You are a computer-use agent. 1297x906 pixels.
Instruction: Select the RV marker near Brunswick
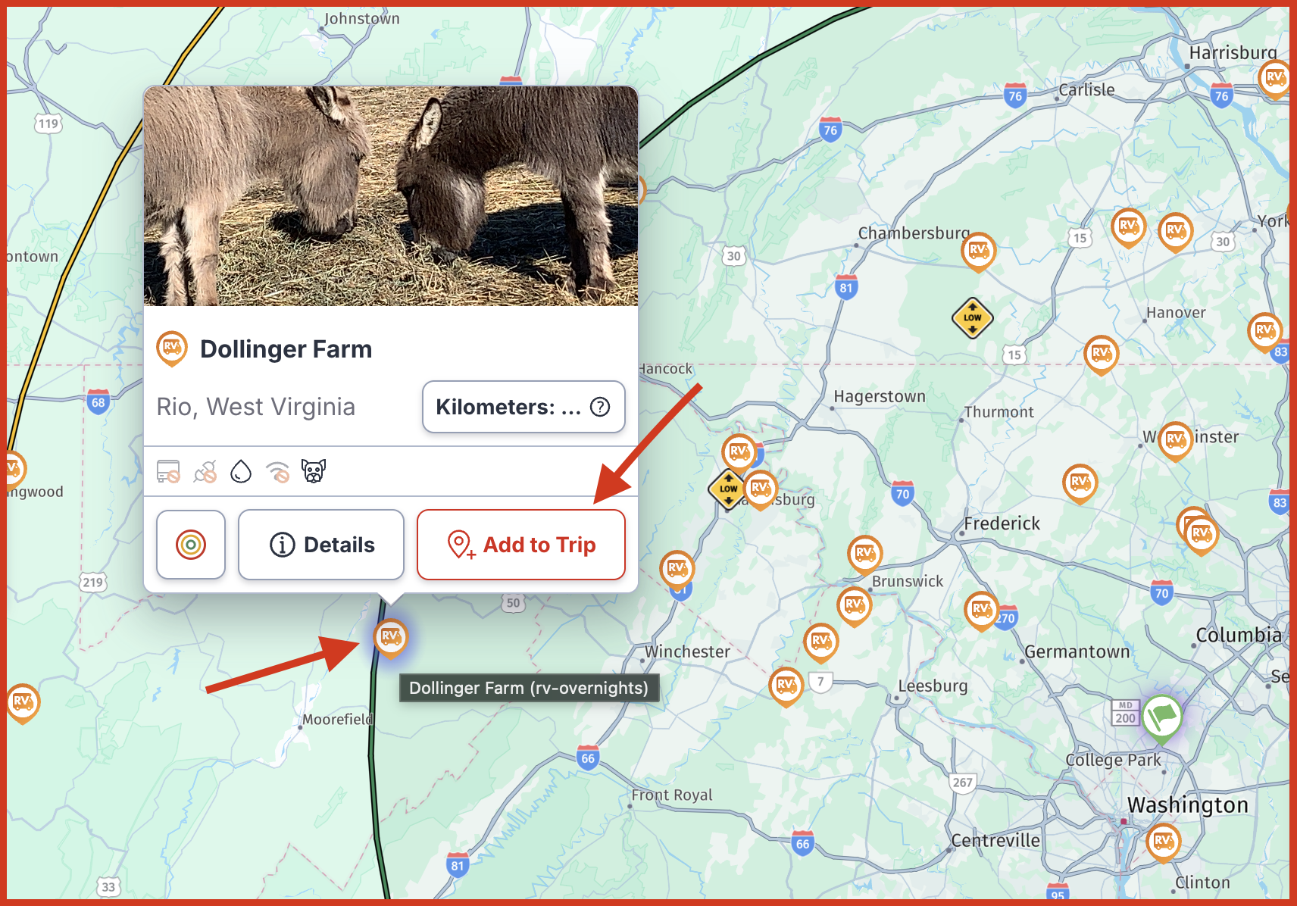tap(865, 555)
